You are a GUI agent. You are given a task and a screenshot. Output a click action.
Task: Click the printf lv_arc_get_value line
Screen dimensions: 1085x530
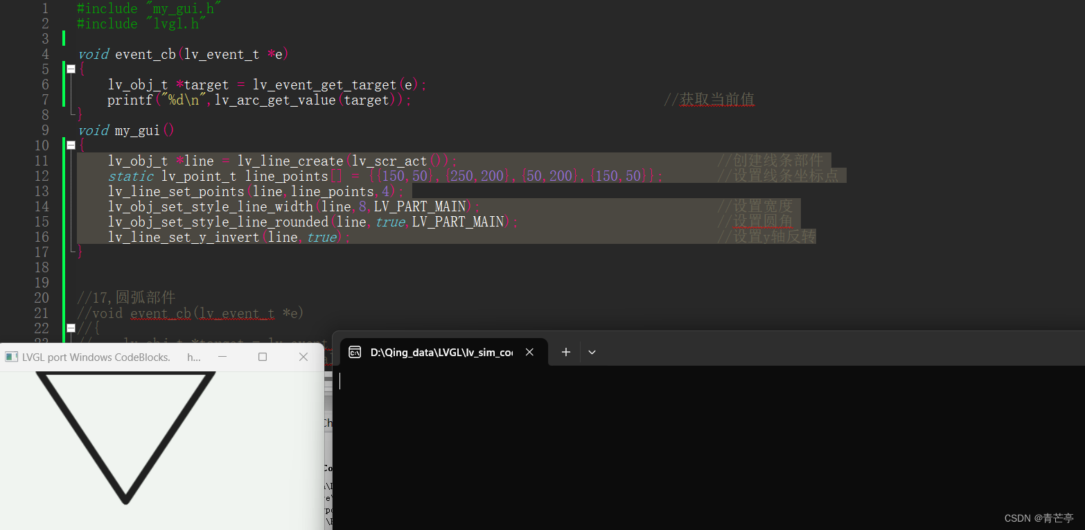[x=259, y=100]
